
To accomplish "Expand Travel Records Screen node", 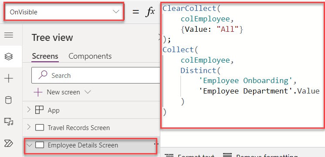I will 29,127.
